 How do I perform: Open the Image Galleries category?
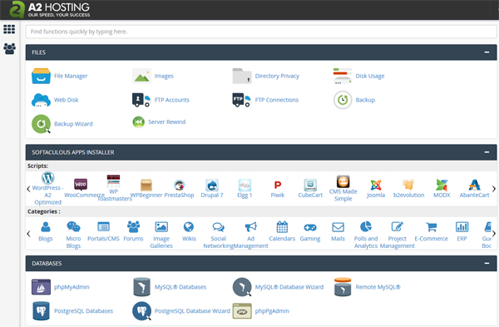point(161,235)
